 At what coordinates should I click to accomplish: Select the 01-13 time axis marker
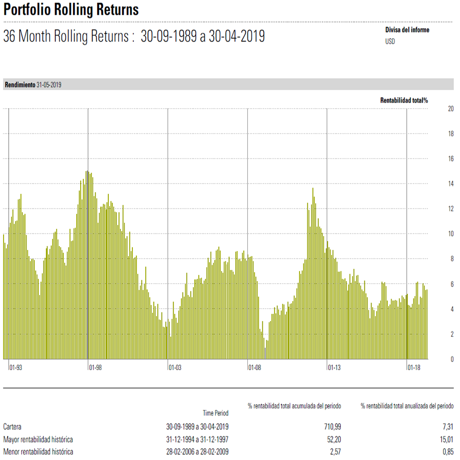coord(334,367)
